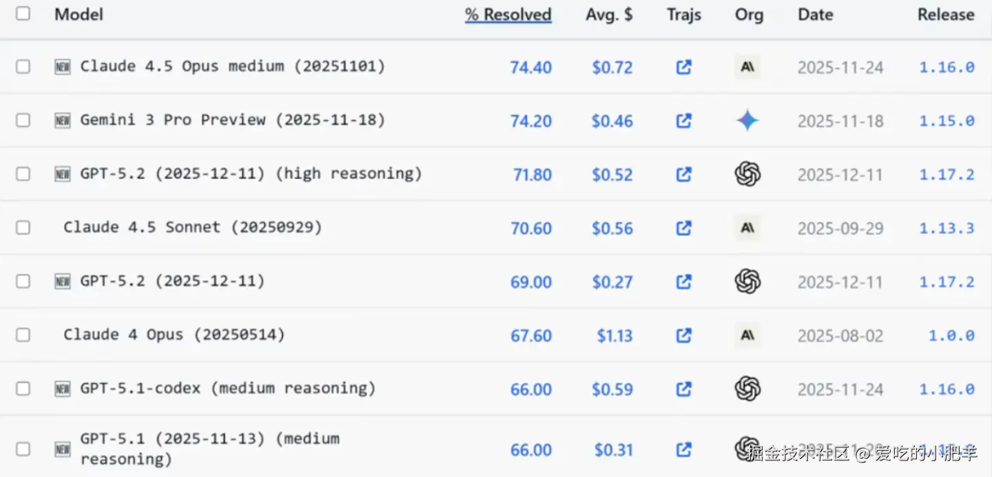Open release 1.15.0 link
This screenshot has width=992, height=477.
pos(947,121)
